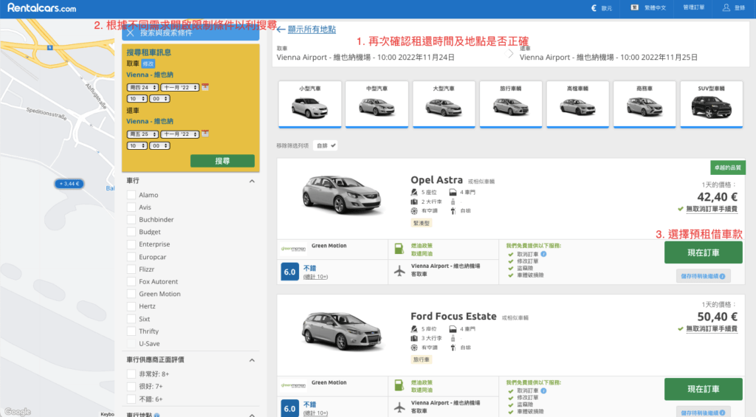The height and width of the screenshot is (417, 756).
Task: Open the pickup month dropdown 十一月 '22
Action: 179,87
